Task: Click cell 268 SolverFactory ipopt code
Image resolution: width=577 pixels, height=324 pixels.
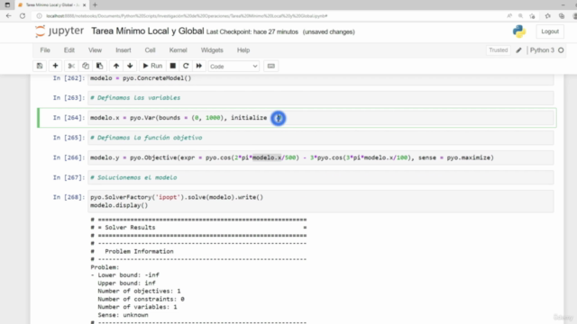Action: [321, 202]
